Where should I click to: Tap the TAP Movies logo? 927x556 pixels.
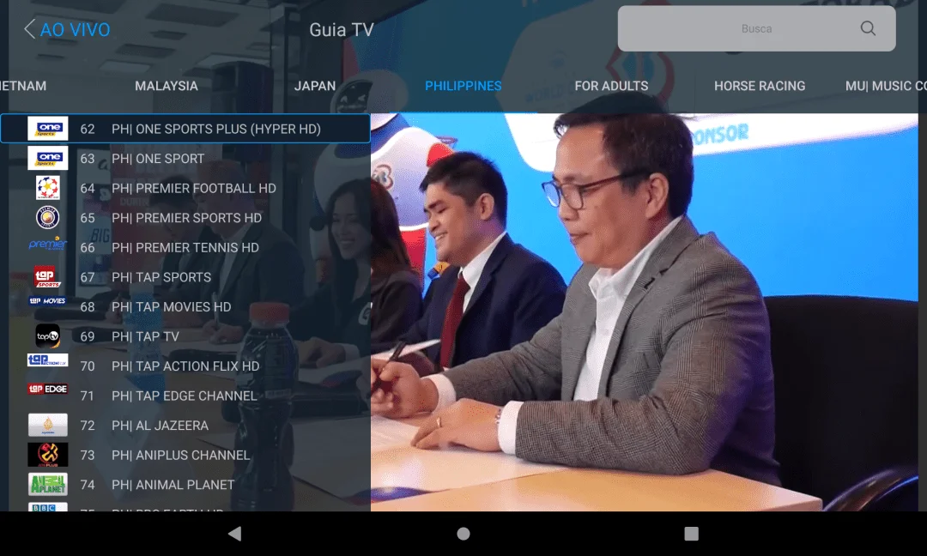click(48, 301)
